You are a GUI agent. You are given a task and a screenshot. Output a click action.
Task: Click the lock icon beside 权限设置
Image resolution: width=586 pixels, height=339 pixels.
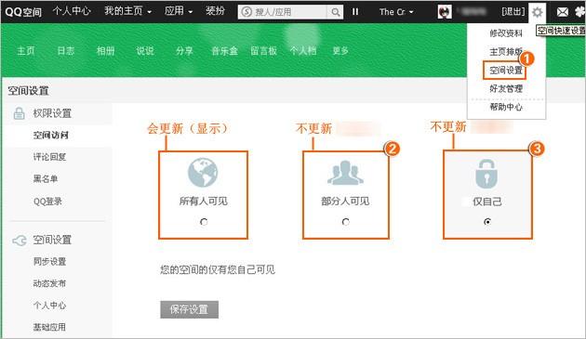19,113
